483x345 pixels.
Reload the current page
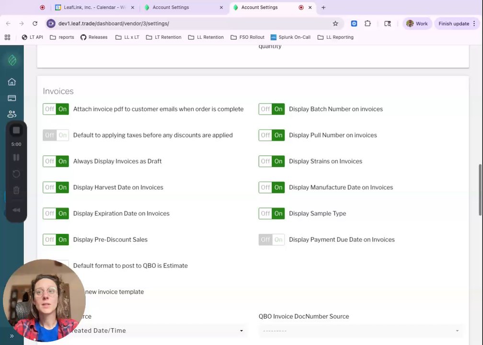[35, 23]
